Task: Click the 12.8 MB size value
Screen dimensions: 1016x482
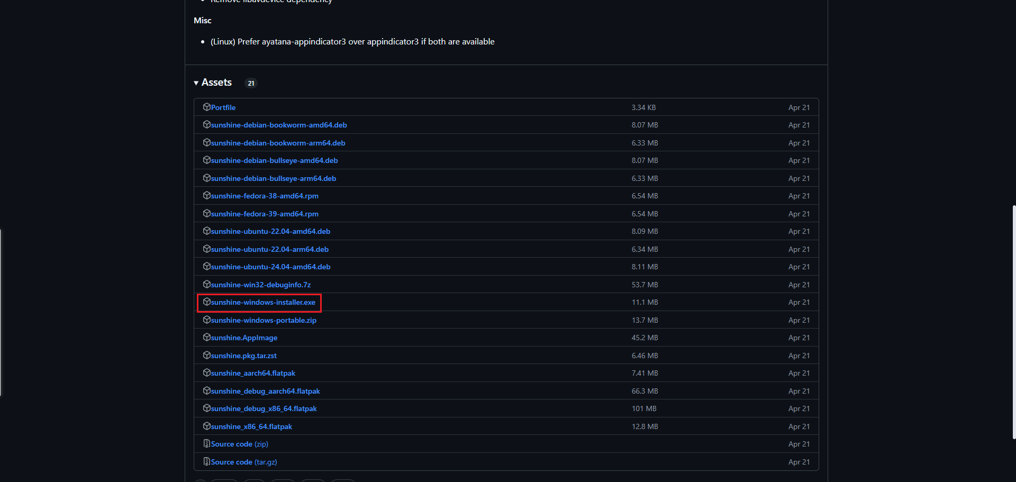Action: tap(645, 426)
